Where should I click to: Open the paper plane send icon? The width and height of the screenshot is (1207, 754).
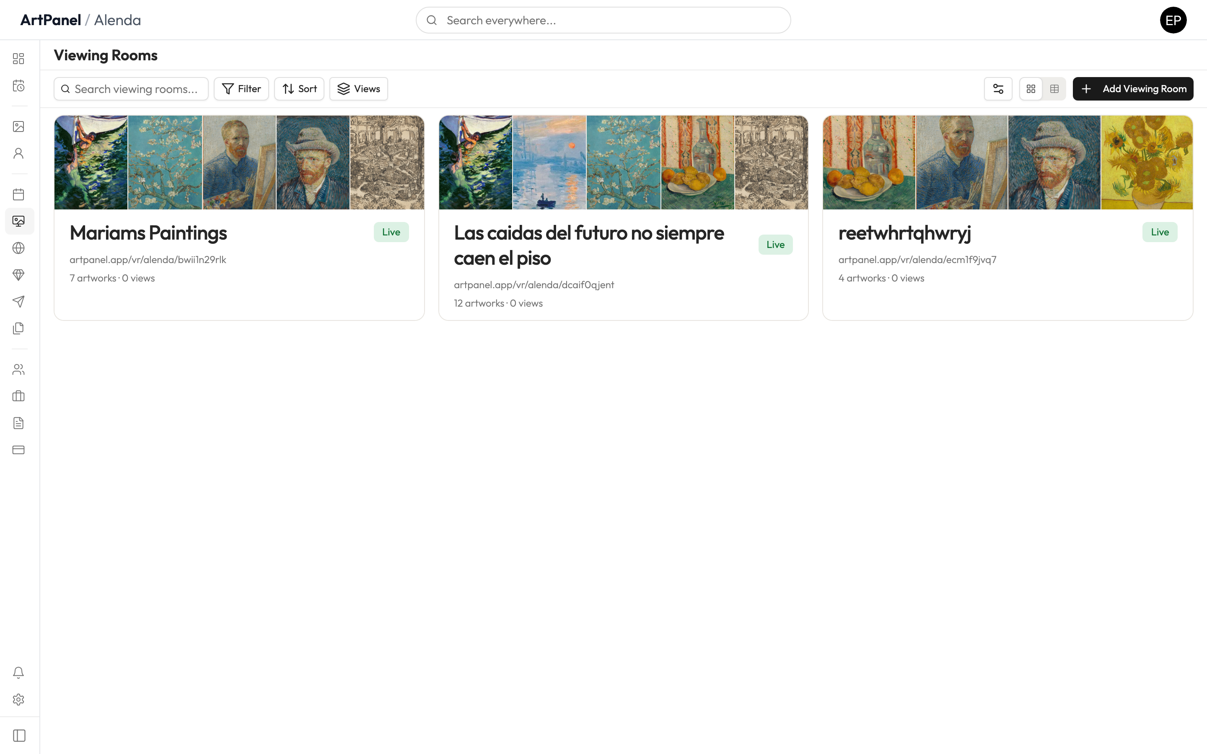click(18, 302)
